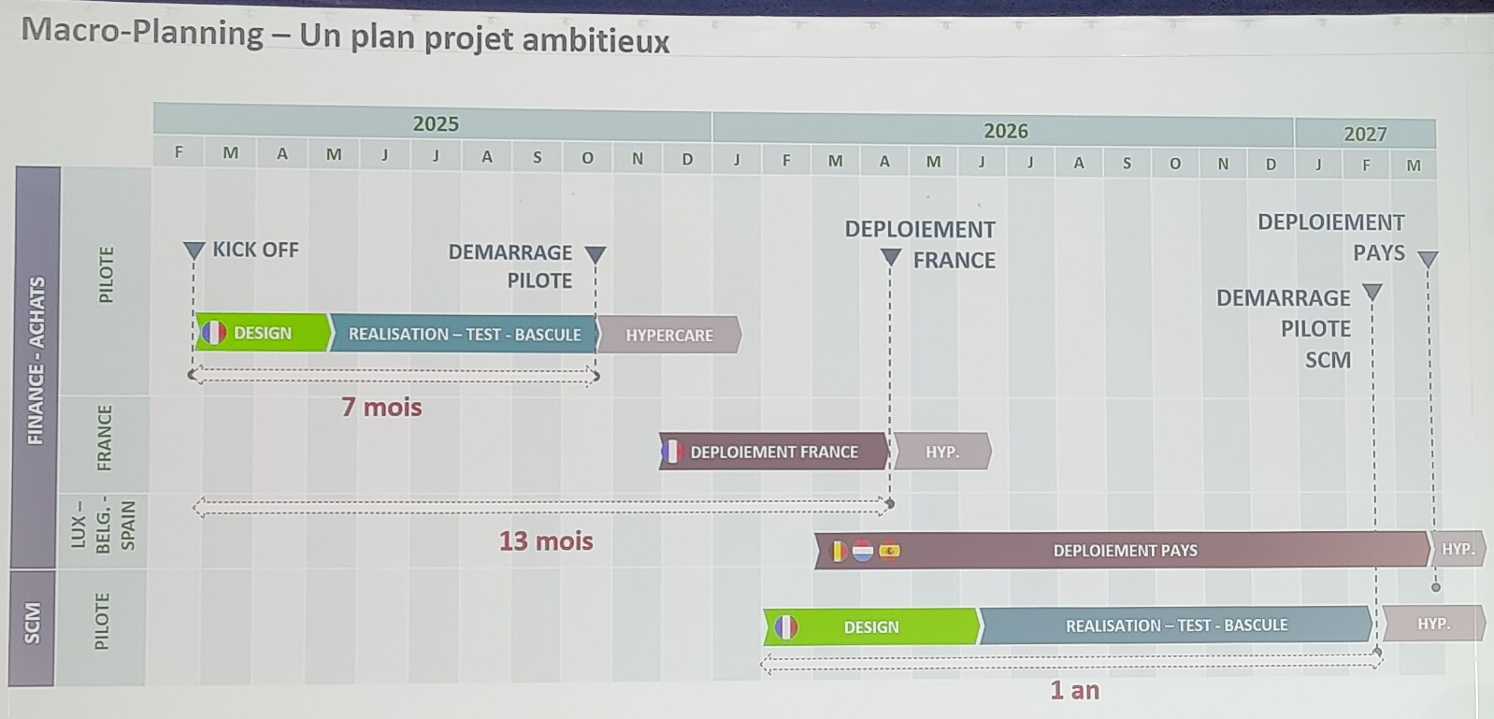Viewport: 1494px width, 719px height.
Task: Click the French flag on DEPLOIEMENT FRANCE bar
Action: (x=672, y=452)
